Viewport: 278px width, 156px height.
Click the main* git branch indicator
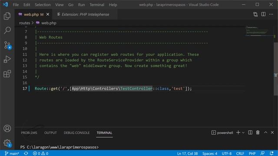[12, 153]
